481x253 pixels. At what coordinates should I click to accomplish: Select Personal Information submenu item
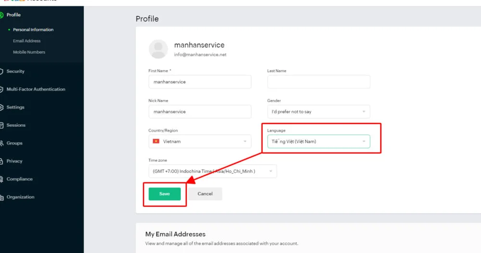(33, 30)
